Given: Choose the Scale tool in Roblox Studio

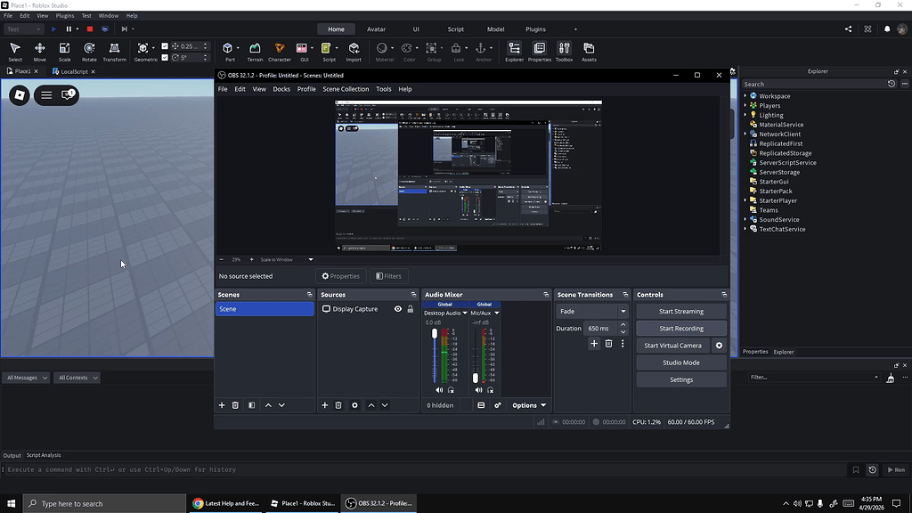Looking at the screenshot, I should (x=64, y=51).
